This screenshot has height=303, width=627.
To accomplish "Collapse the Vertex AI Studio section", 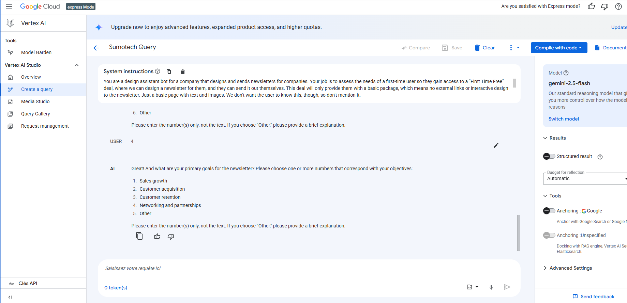I will 77,65.
